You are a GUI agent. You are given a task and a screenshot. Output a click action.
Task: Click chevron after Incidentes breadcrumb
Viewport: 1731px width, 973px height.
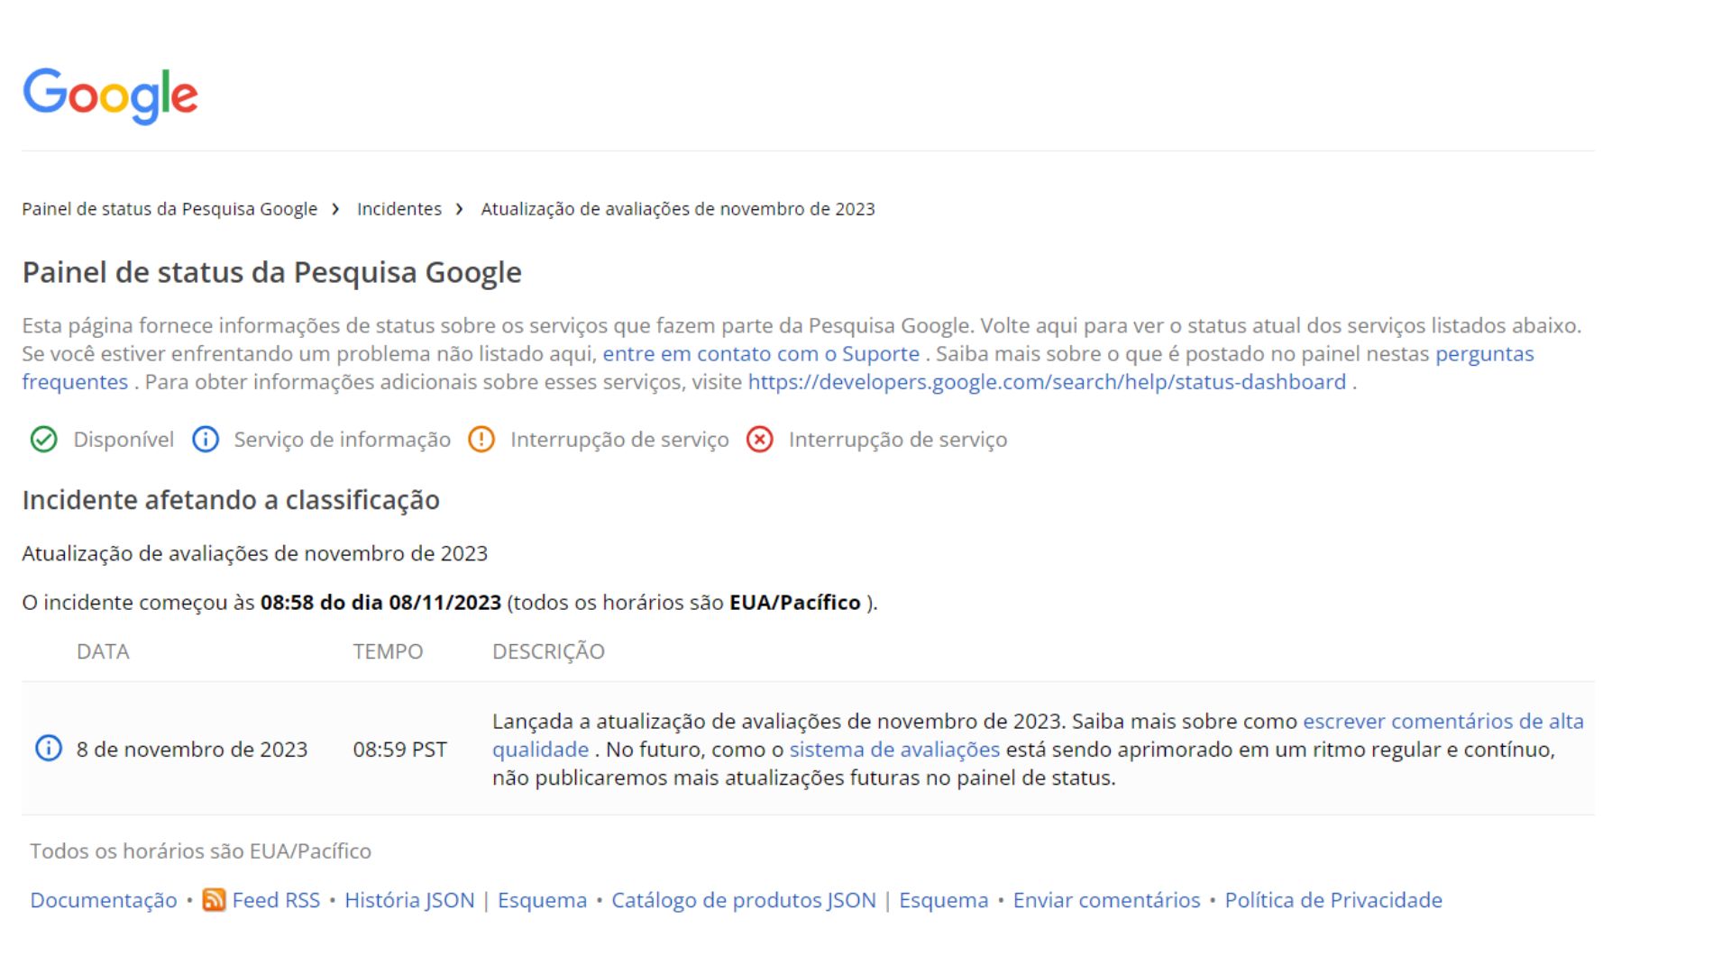pyautogui.click(x=460, y=209)
